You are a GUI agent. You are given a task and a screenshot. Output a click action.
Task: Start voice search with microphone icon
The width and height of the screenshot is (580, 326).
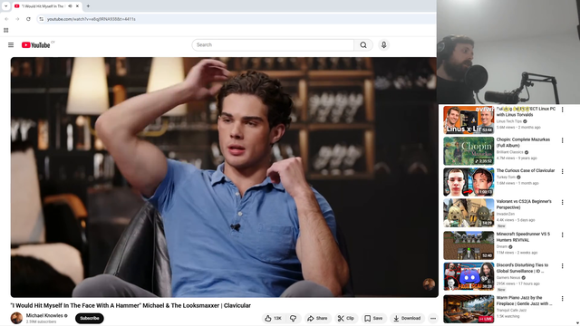click(383, 44)
